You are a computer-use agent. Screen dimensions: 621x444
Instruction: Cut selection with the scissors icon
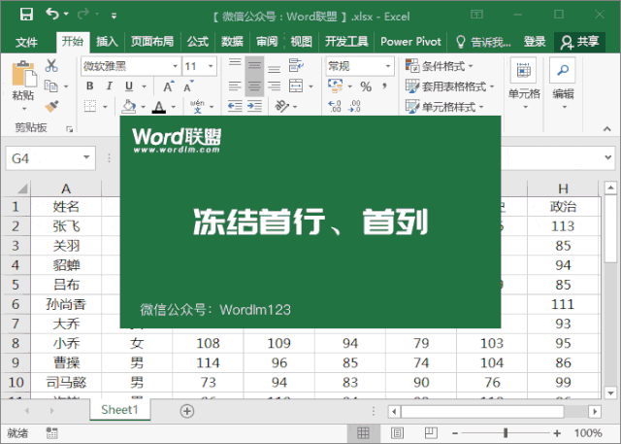click(x=51, y=65)
